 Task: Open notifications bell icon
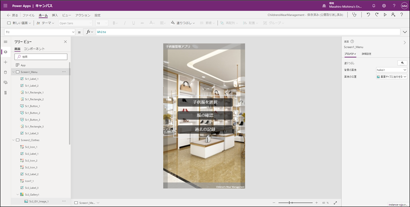click(x=374, y=6)
